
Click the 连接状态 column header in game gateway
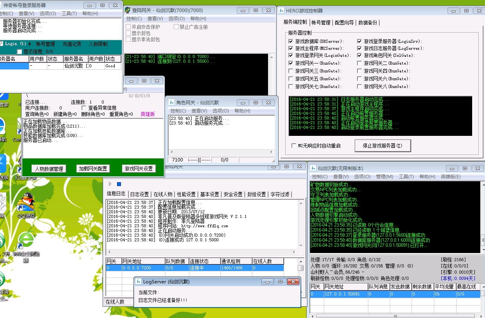204,261
